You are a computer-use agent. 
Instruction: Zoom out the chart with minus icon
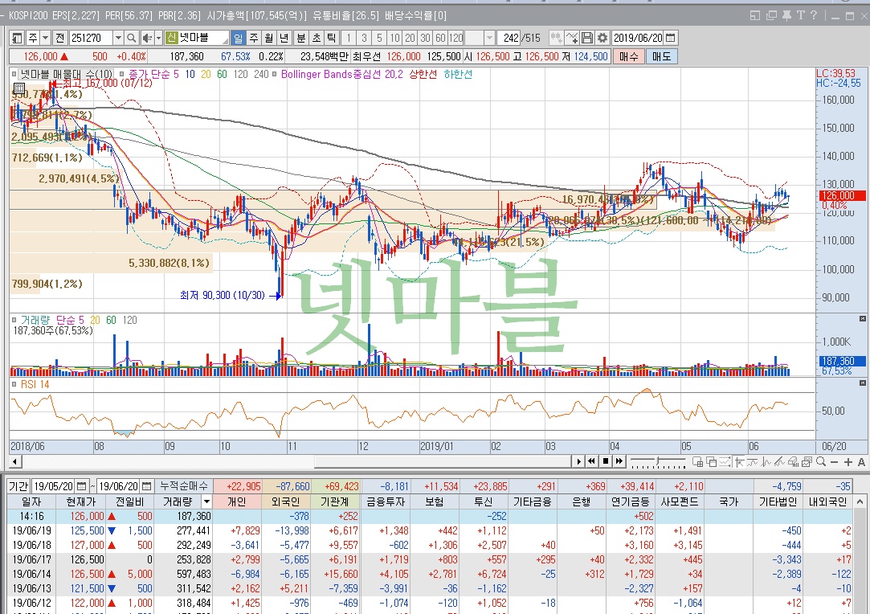(x=835, y=462)
